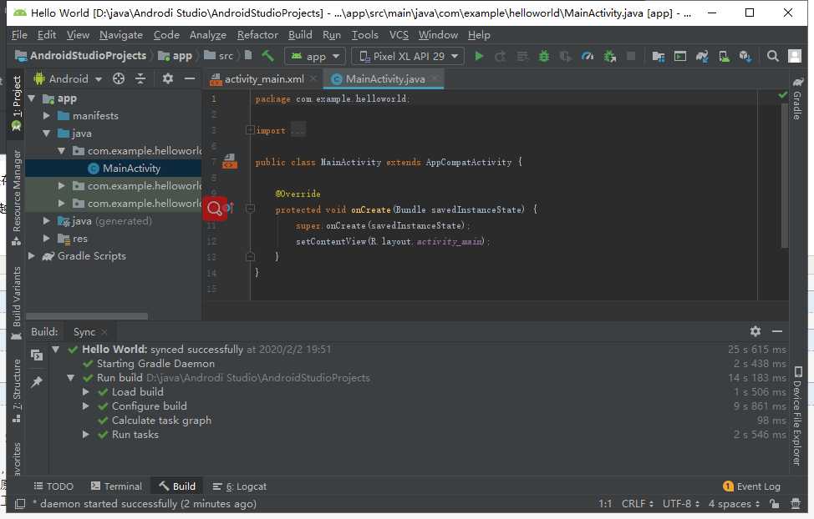
Task: Click the Apply Changes rerun icon
Action: tap(500, 56)
